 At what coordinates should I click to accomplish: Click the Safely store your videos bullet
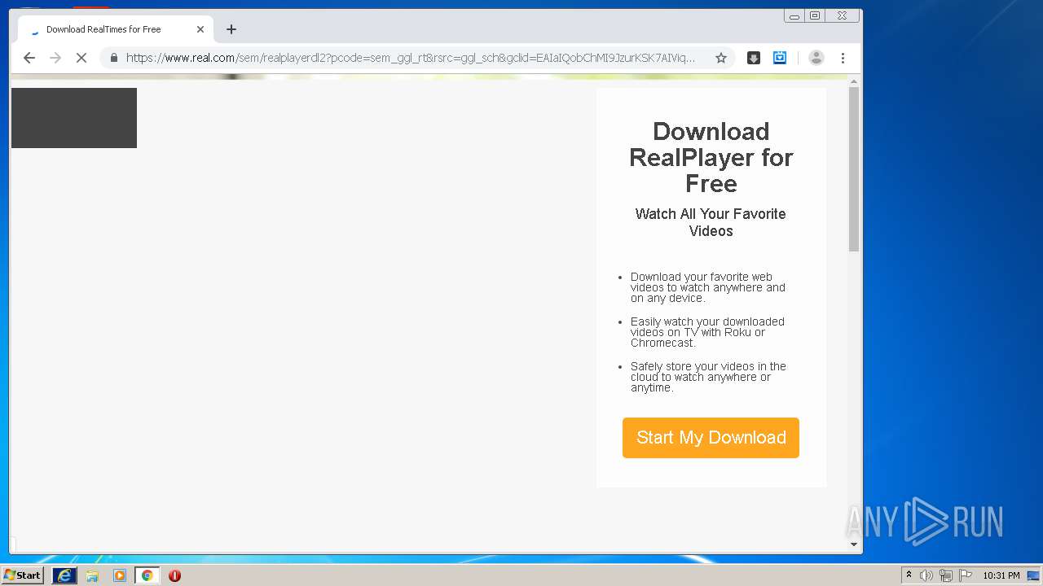708,377
